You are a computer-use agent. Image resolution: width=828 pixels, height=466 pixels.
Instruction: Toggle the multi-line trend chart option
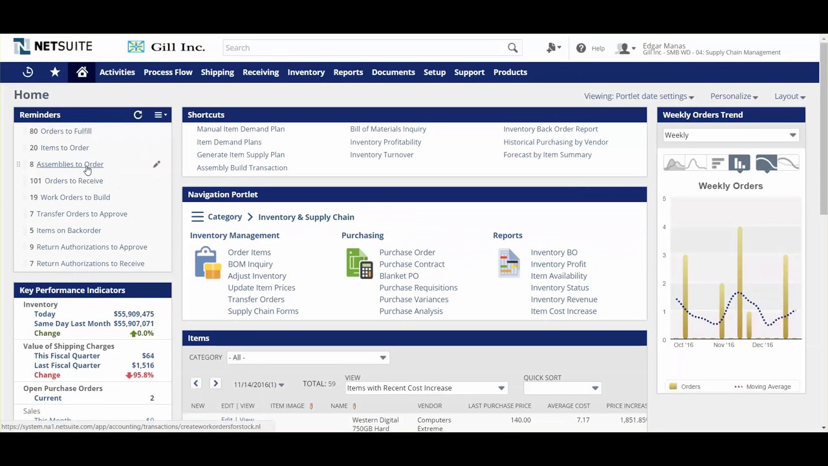click(789, 163)
